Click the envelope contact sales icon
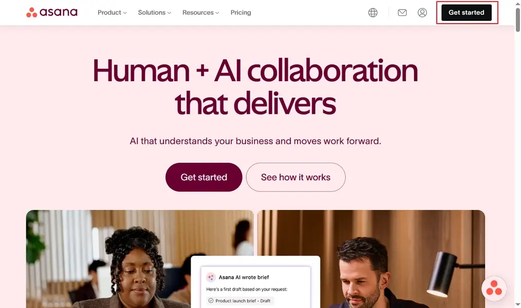Screen dimensions: 521x308 [402, 13]
